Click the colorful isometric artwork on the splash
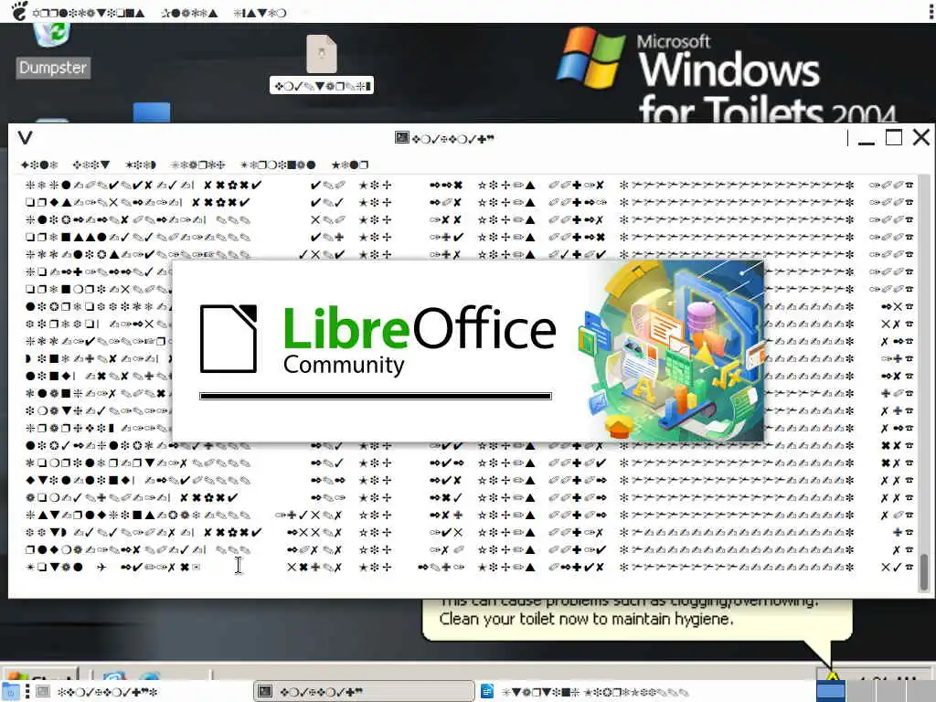Viewport: 936px width, 702px height. click(672, 351)
